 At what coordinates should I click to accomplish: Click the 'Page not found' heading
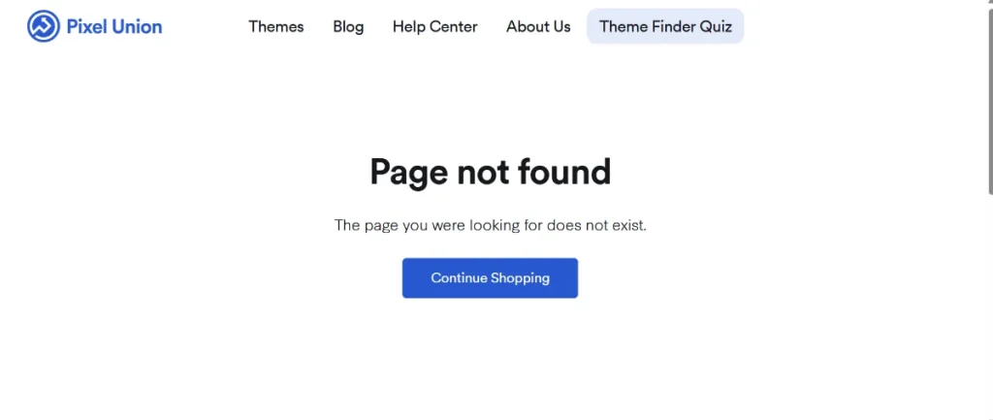[490, 172]
